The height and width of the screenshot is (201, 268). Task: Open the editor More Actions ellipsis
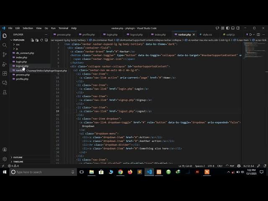(263, 34)
